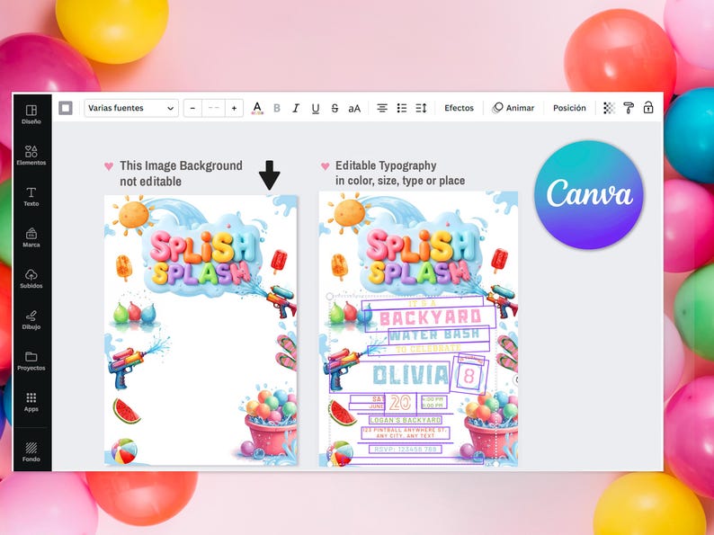Select the TO CELEBRATE text line
The image size is (714, 535).
[x=428, y=349]
